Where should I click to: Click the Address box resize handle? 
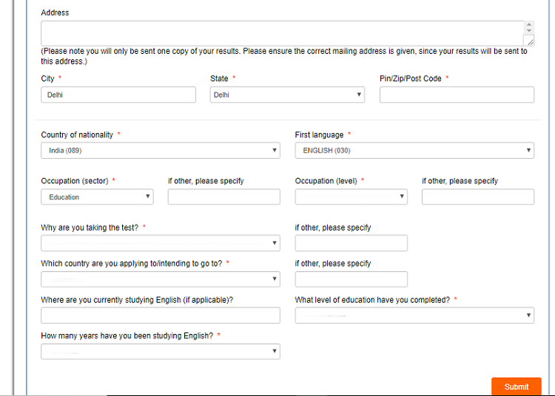(528, 41)
